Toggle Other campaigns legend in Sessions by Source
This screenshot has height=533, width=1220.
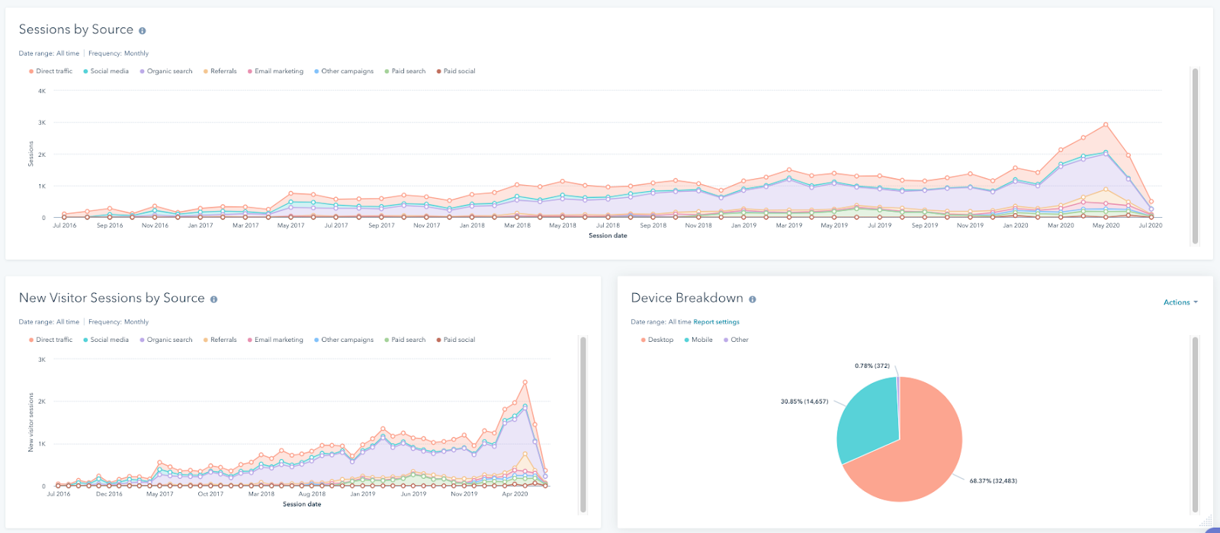[x=344, y=72]
